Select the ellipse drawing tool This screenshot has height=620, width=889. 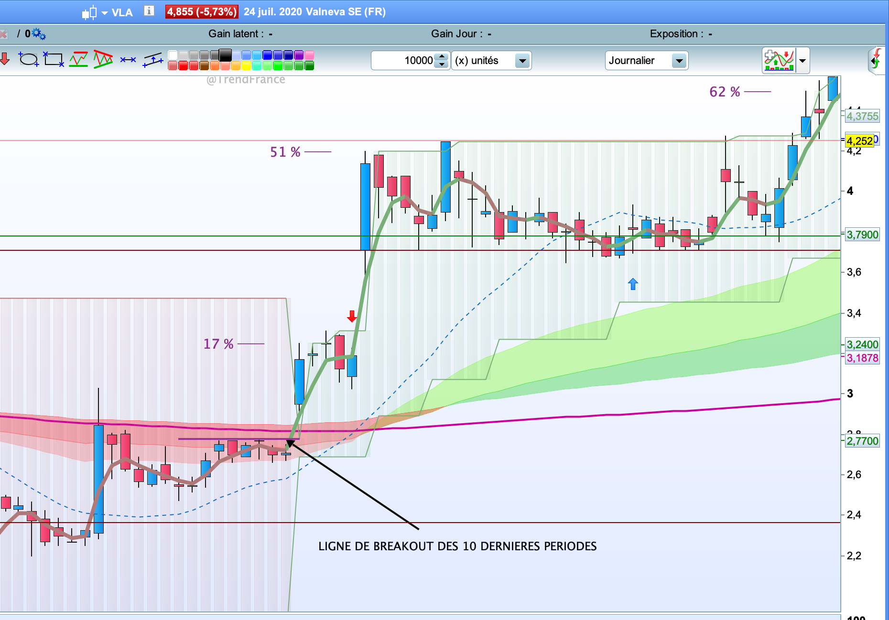29,59
